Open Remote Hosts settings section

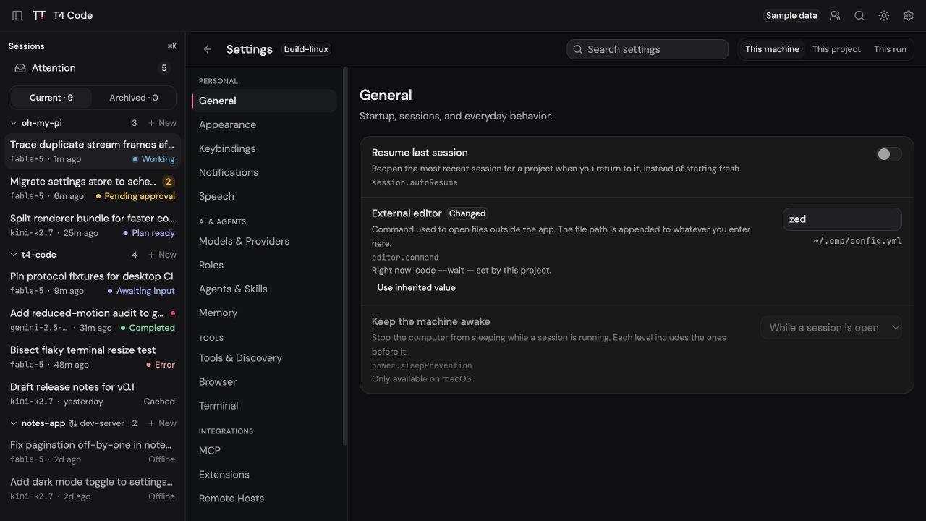[x=265, y=499]
